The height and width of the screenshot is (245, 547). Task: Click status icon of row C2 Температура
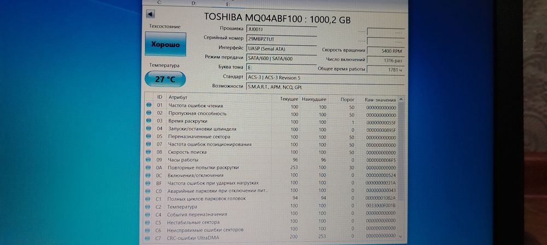click(149, 206)
